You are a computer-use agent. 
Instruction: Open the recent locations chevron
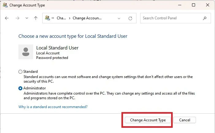pyautogui.click(x=27, y=18)
